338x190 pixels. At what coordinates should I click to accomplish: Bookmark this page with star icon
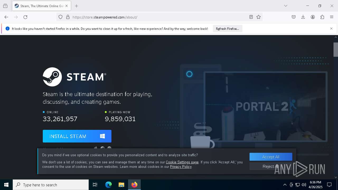tap(259, 17)
